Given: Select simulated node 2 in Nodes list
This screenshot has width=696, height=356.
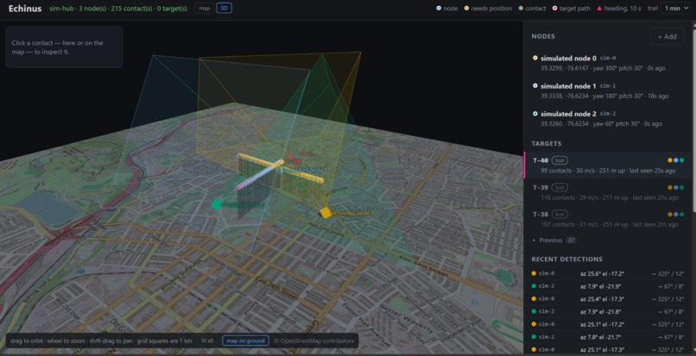Looking at the screenshot, I should (607, 118).
